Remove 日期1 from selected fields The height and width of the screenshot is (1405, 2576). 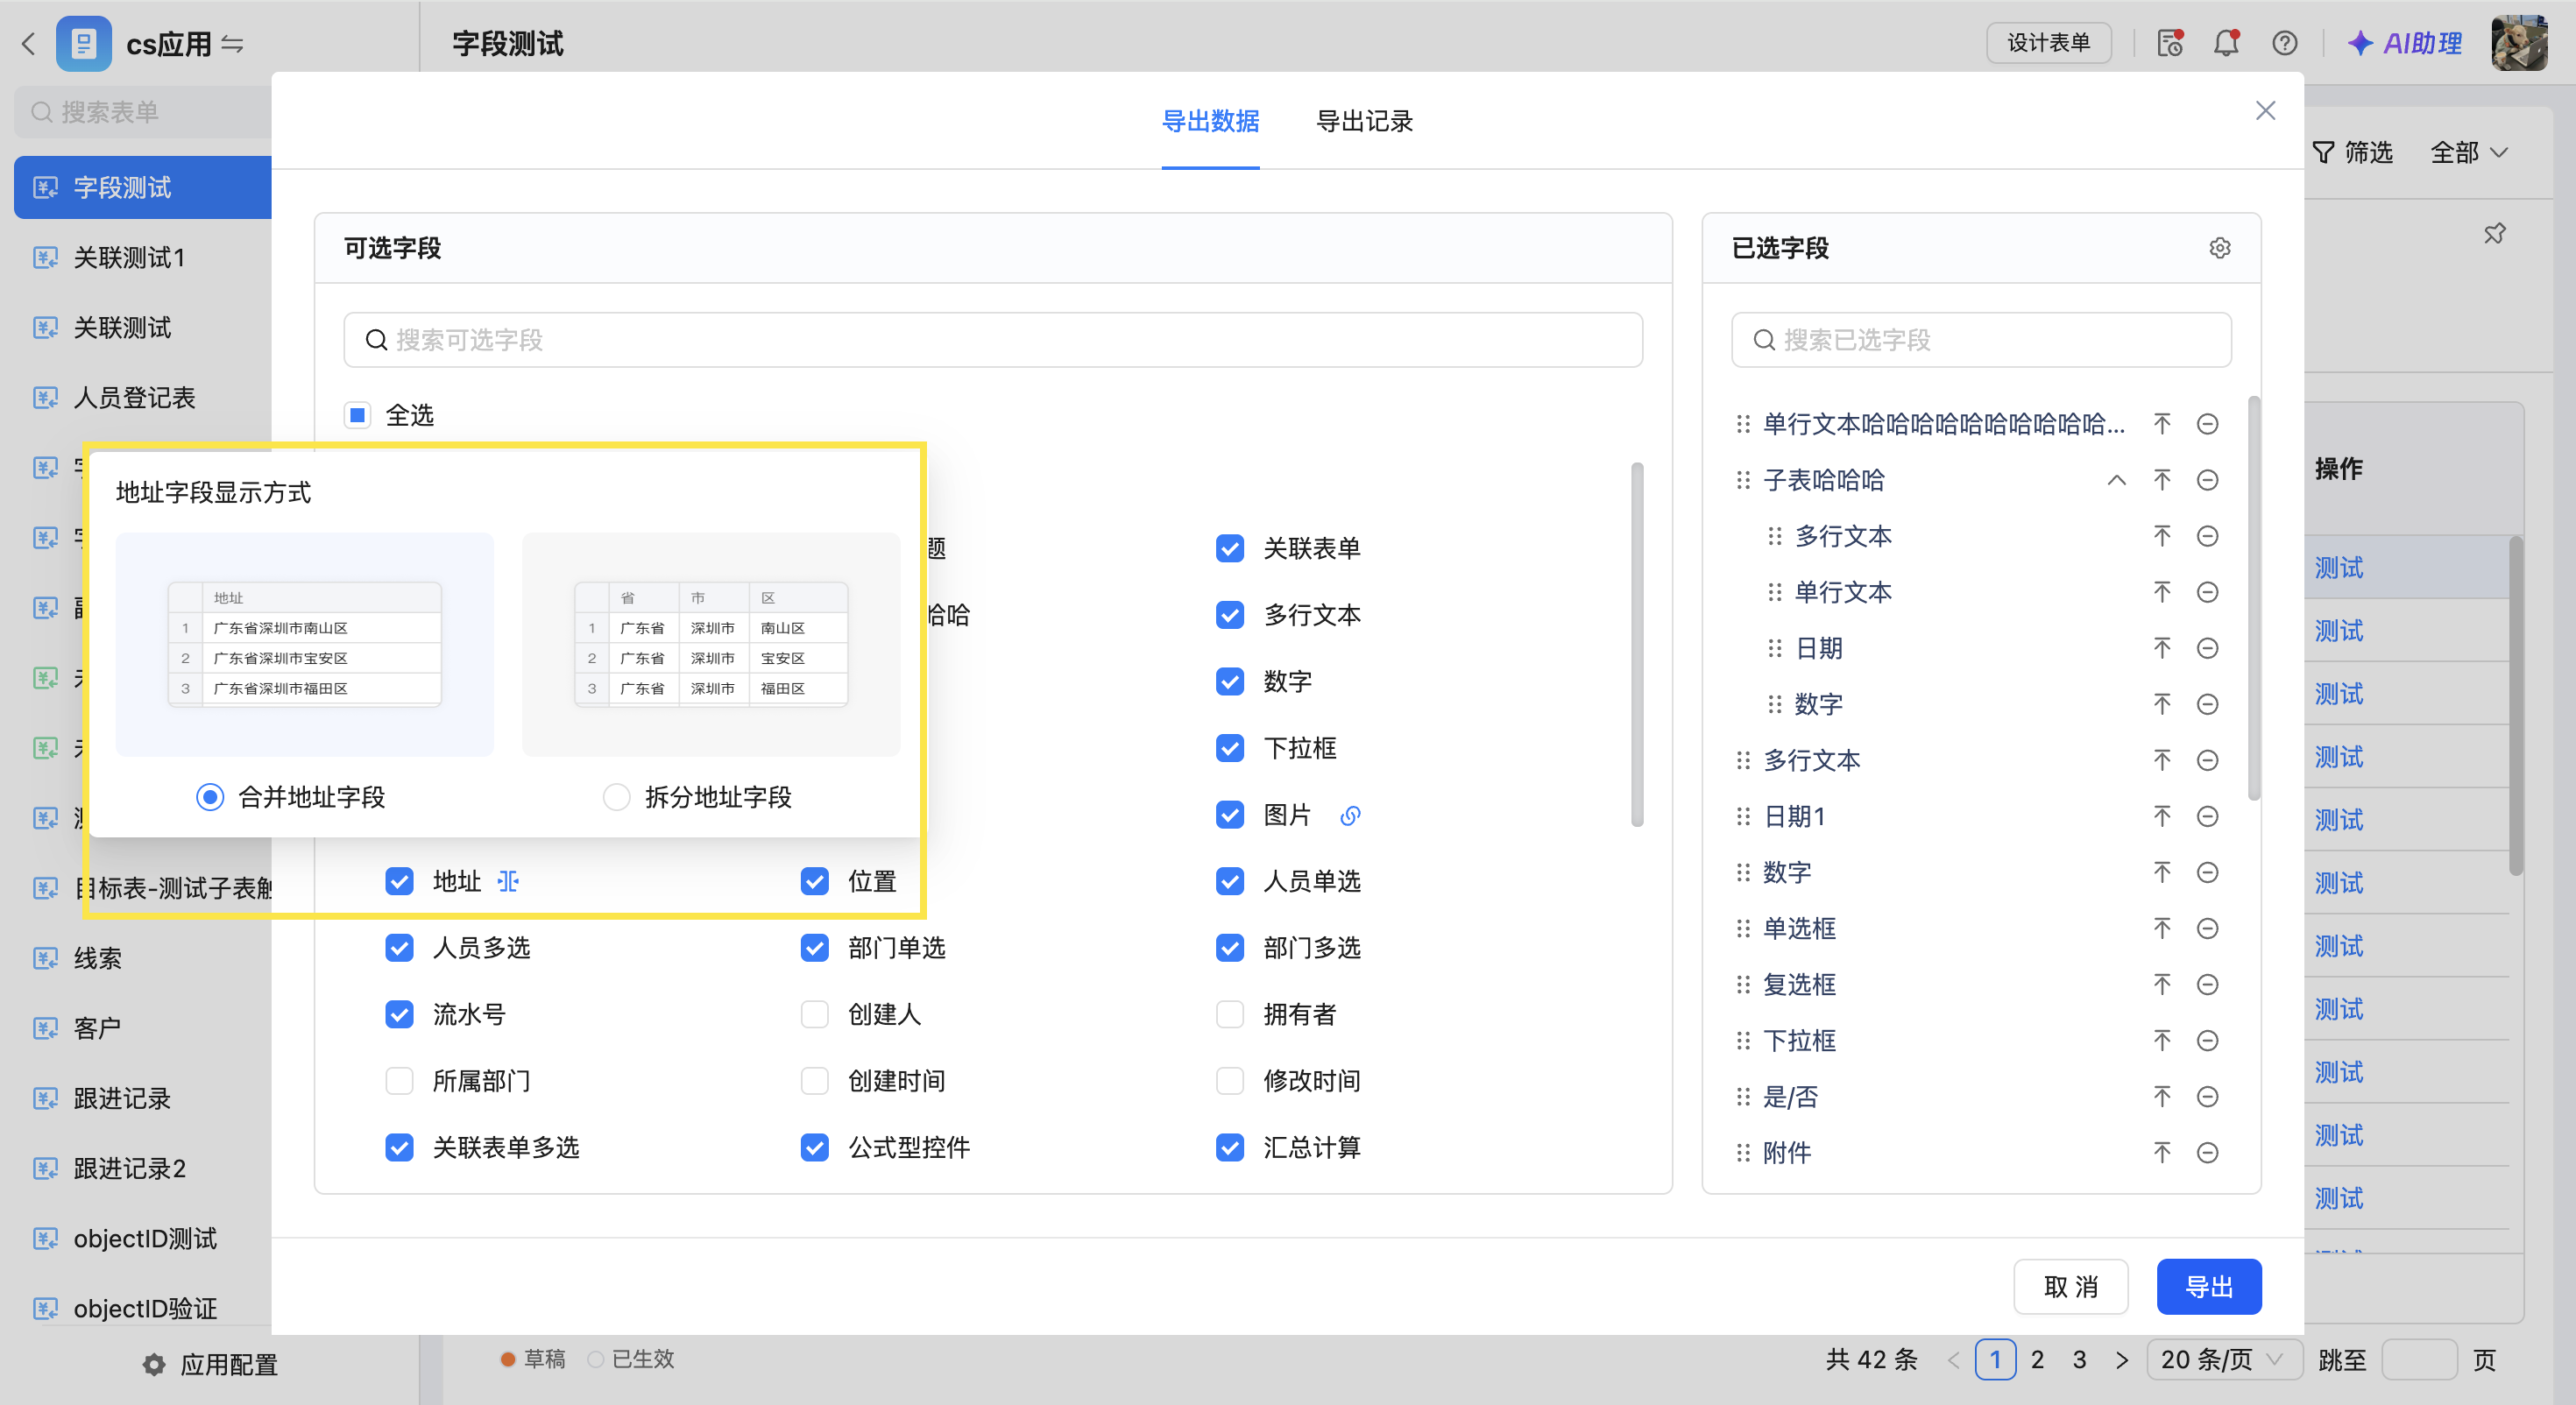(x=2208, y=816)
